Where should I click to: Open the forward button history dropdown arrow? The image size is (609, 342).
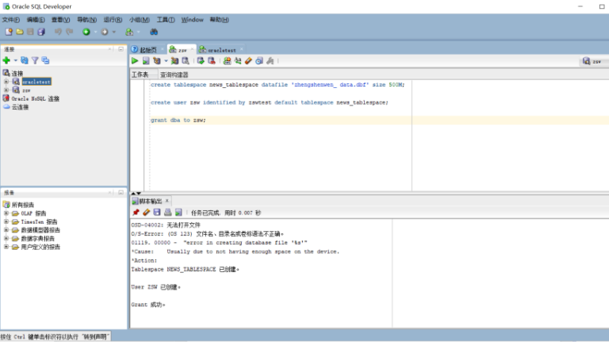coord(114,32)
